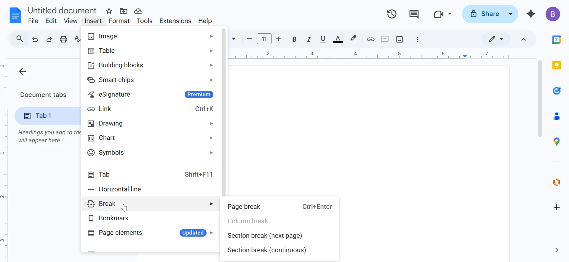Click the Share button

483,14
